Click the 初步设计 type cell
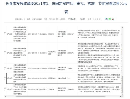 pos(51,34)
